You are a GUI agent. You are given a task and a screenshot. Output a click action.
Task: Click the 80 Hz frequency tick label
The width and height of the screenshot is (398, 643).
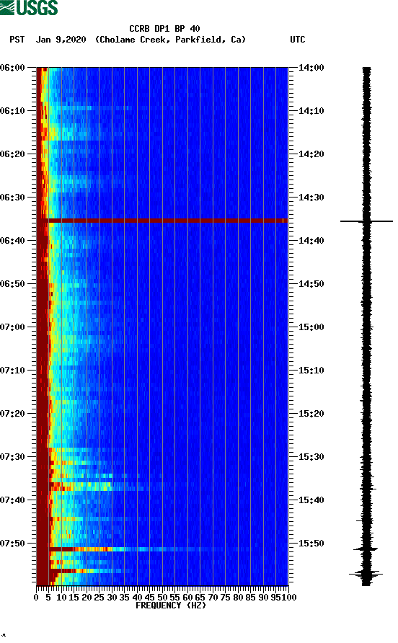tap(238, 598)
